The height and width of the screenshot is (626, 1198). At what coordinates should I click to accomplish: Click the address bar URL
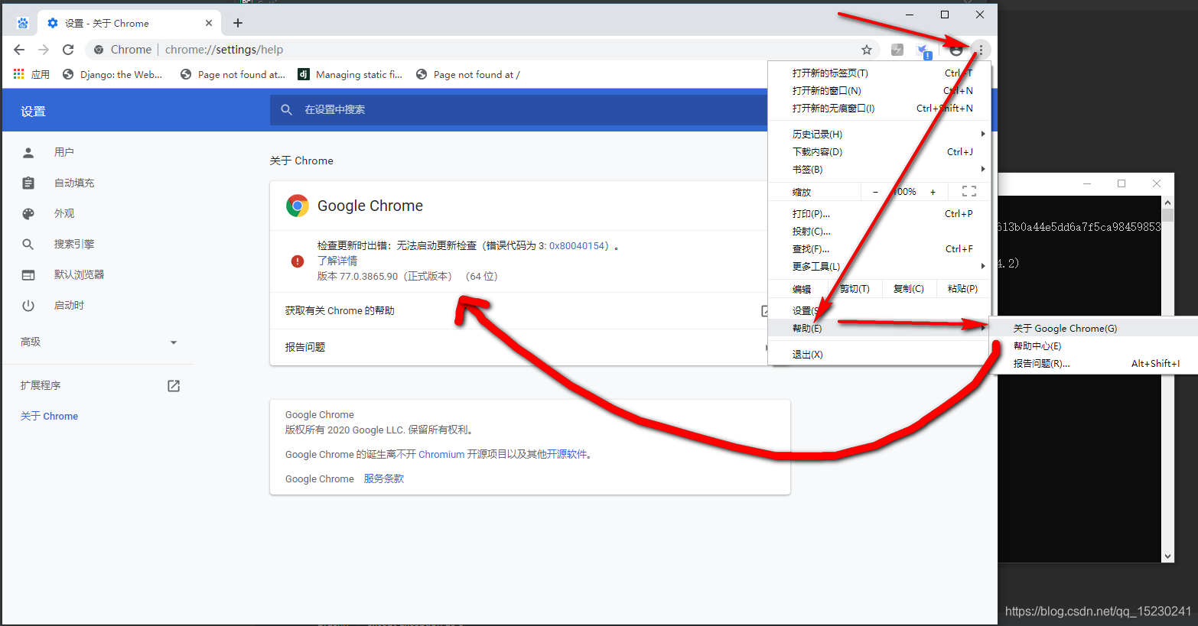[224, 50]
